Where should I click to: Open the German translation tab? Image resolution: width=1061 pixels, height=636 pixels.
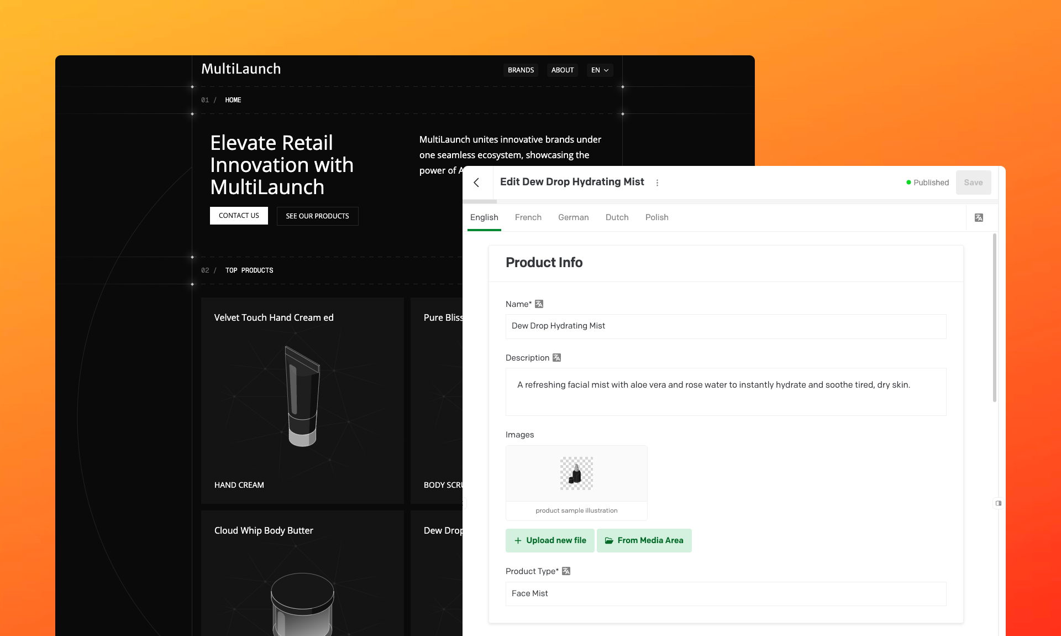pos(573,217)
